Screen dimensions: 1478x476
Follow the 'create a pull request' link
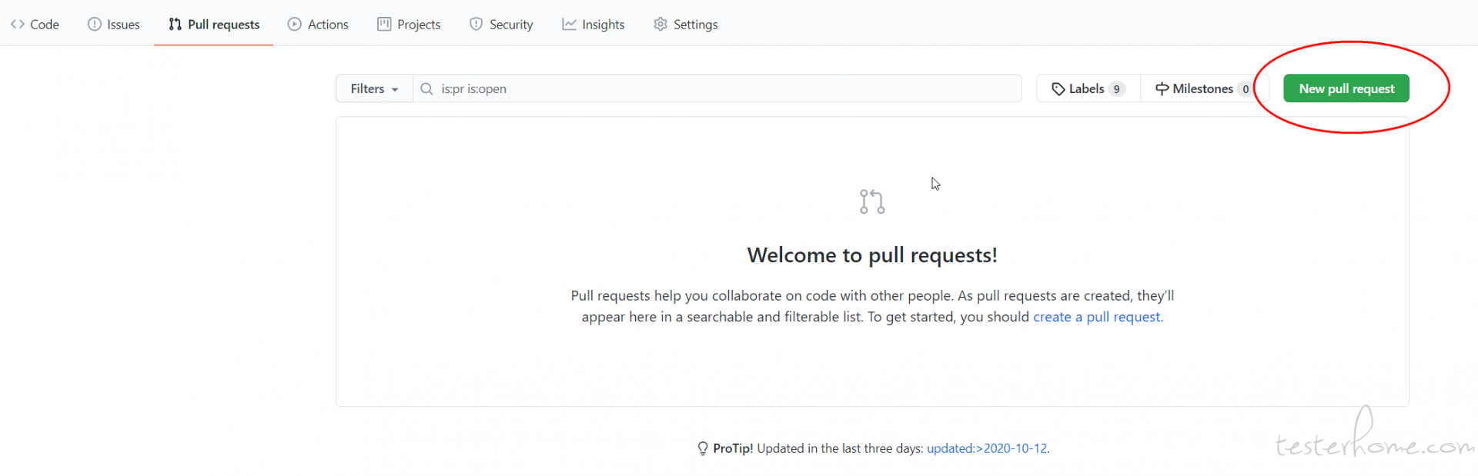1096,317
